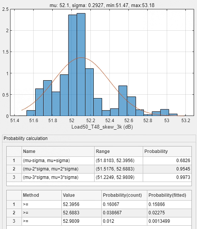The height and width of the screenshot is (229, 197).
Task: Select the Probability column header
Action: [167, 151]
